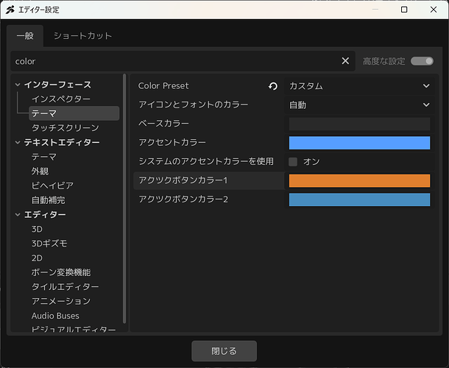Screen dimensions: 449x368
Task: Reset Color Preset to default
Action: coord(273,86)
